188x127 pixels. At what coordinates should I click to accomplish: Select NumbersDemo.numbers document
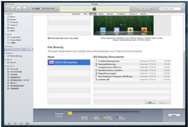(132, 70)
